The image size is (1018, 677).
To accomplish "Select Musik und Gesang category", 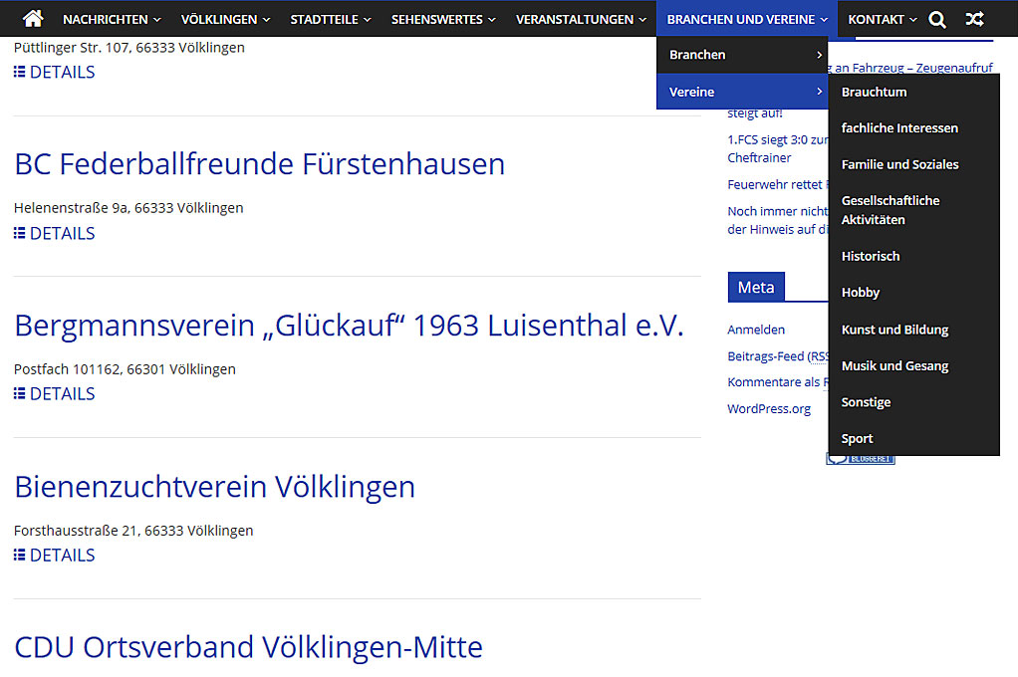I will pyautogui.click(x=894, y=365).
